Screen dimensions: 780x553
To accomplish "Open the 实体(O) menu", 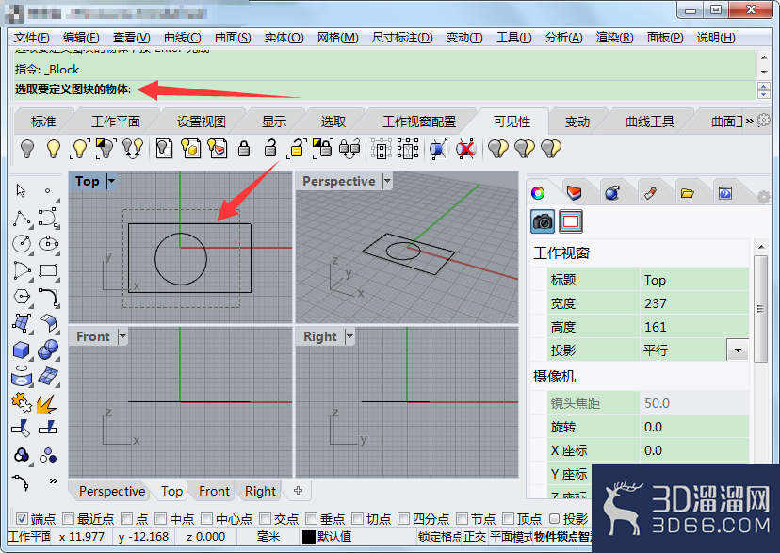I will (284, 38).
